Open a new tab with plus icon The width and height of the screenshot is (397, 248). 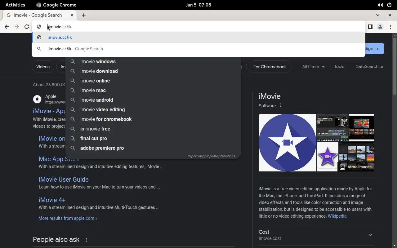(x=84, y=15)
